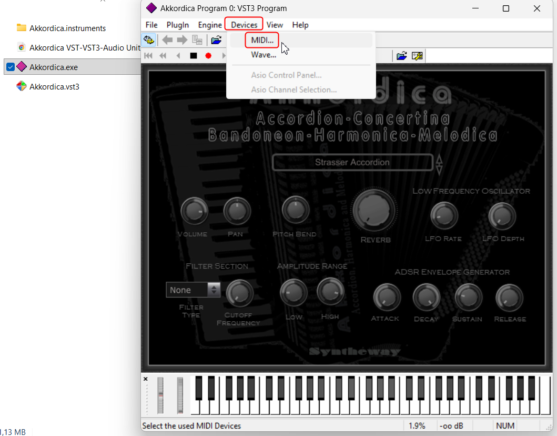Image resolution: width=557 pixels, height=436 pixels.
Task: Click the Chrome icon of the VST-VST3 file
Action: [22, 47]
